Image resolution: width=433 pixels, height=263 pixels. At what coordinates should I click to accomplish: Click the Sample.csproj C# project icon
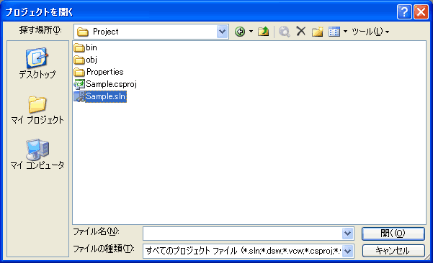coord(79,84)
